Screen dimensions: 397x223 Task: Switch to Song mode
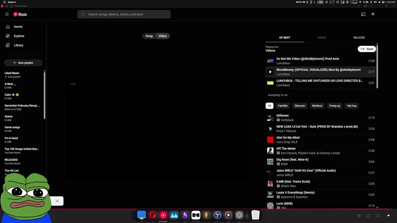pos(149,36)
